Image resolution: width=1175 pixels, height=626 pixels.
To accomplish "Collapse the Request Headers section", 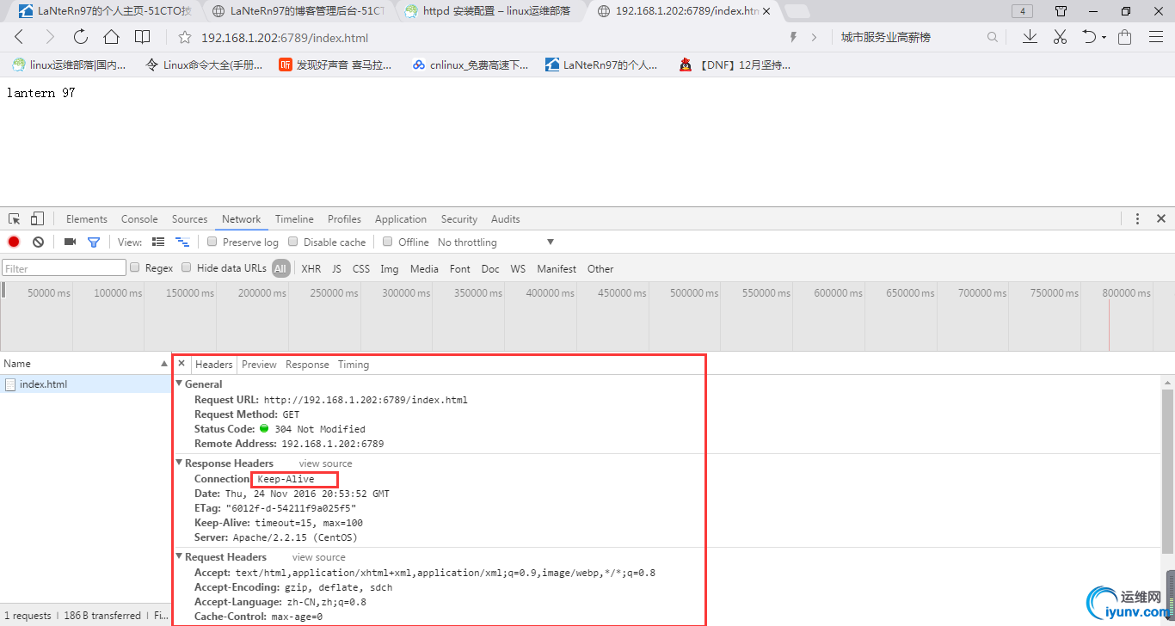I will point(180,556).
